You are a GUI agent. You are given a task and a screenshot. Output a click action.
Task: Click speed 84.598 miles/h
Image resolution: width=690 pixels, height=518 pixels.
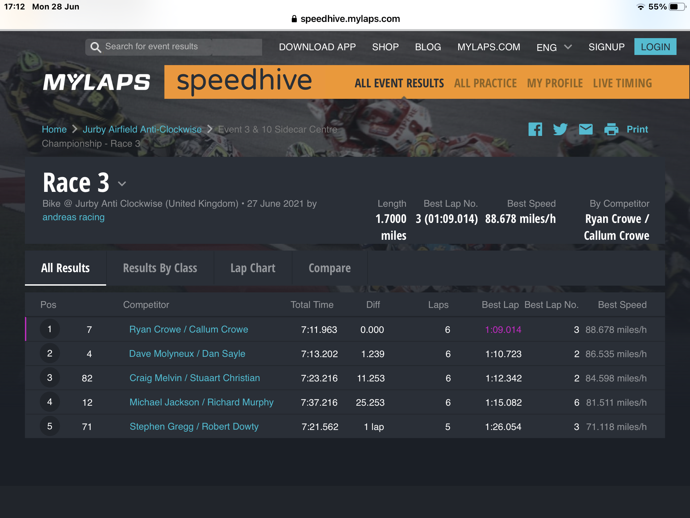pos(616,378)
